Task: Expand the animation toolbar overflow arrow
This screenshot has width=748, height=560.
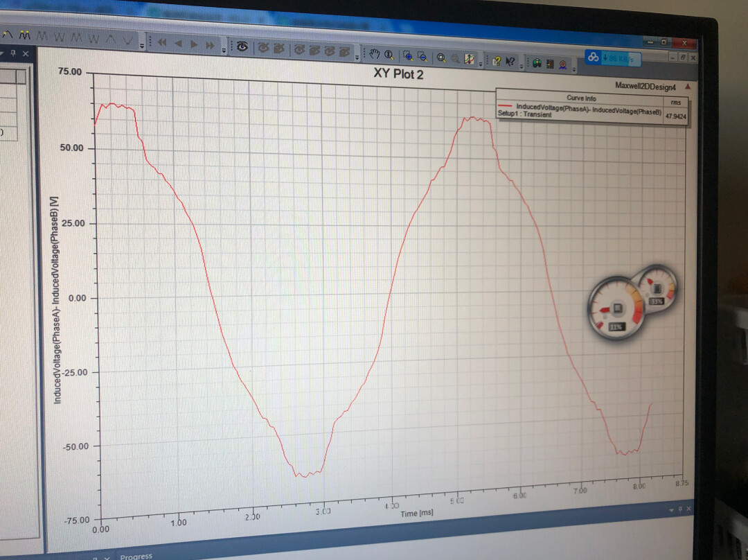Action: point(224,50)
